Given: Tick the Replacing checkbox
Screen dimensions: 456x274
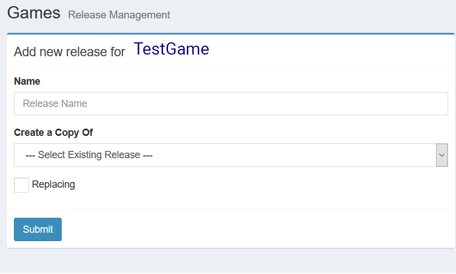Looking at the screenshot, I should [21, 185].
